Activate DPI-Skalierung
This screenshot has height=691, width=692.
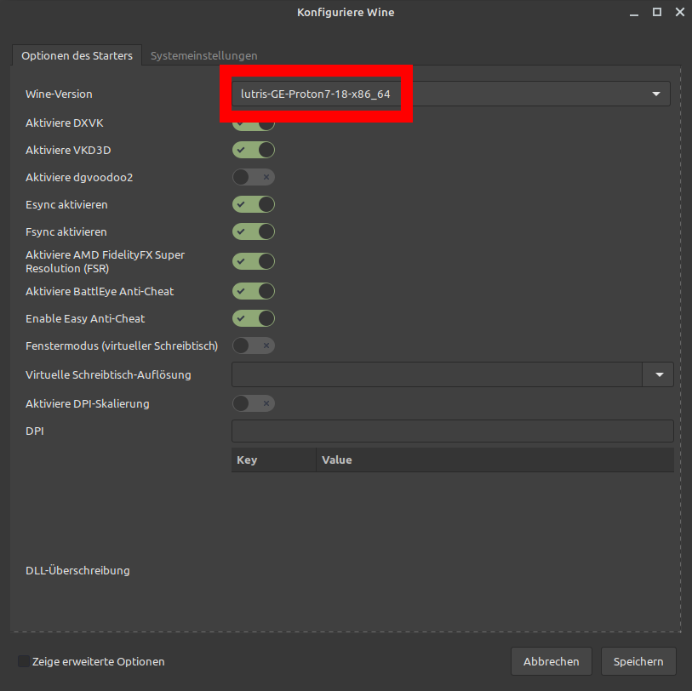(253, 403)
